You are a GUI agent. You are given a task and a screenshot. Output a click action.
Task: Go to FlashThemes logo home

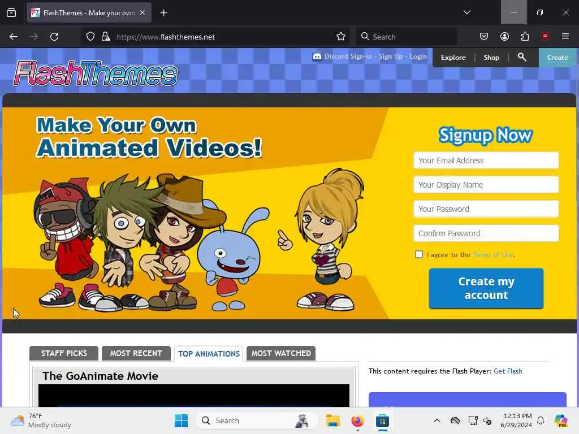coord(95,74)
